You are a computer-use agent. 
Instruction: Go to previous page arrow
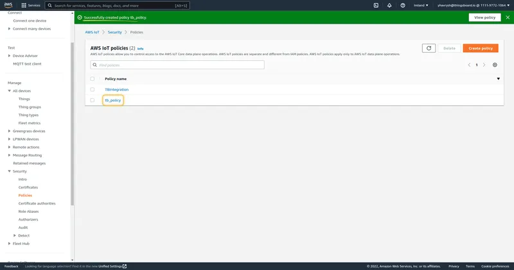(x=469, y=65)
